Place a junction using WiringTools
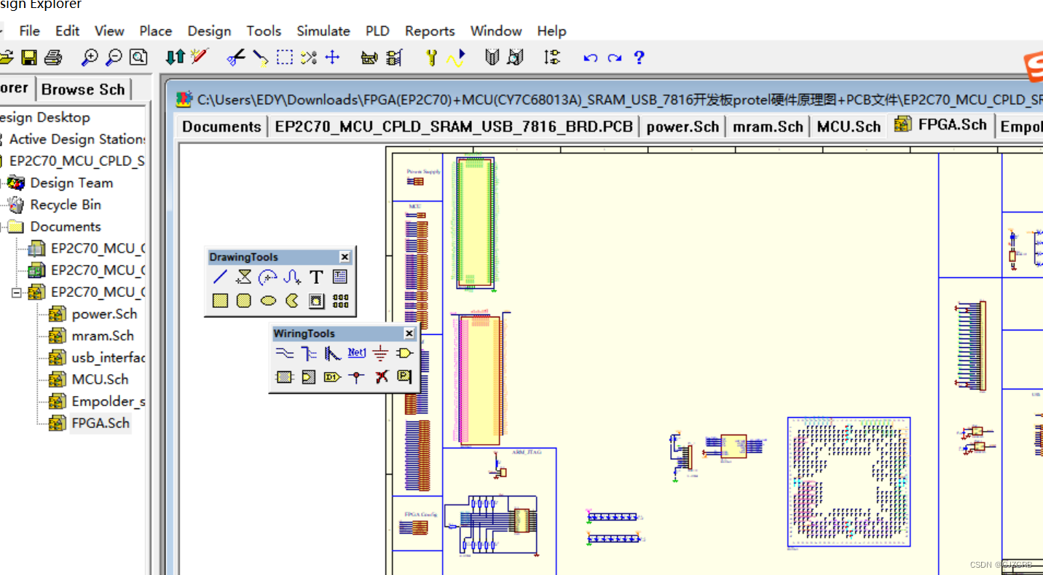The image size is (1043, 575). pos(356,376)
